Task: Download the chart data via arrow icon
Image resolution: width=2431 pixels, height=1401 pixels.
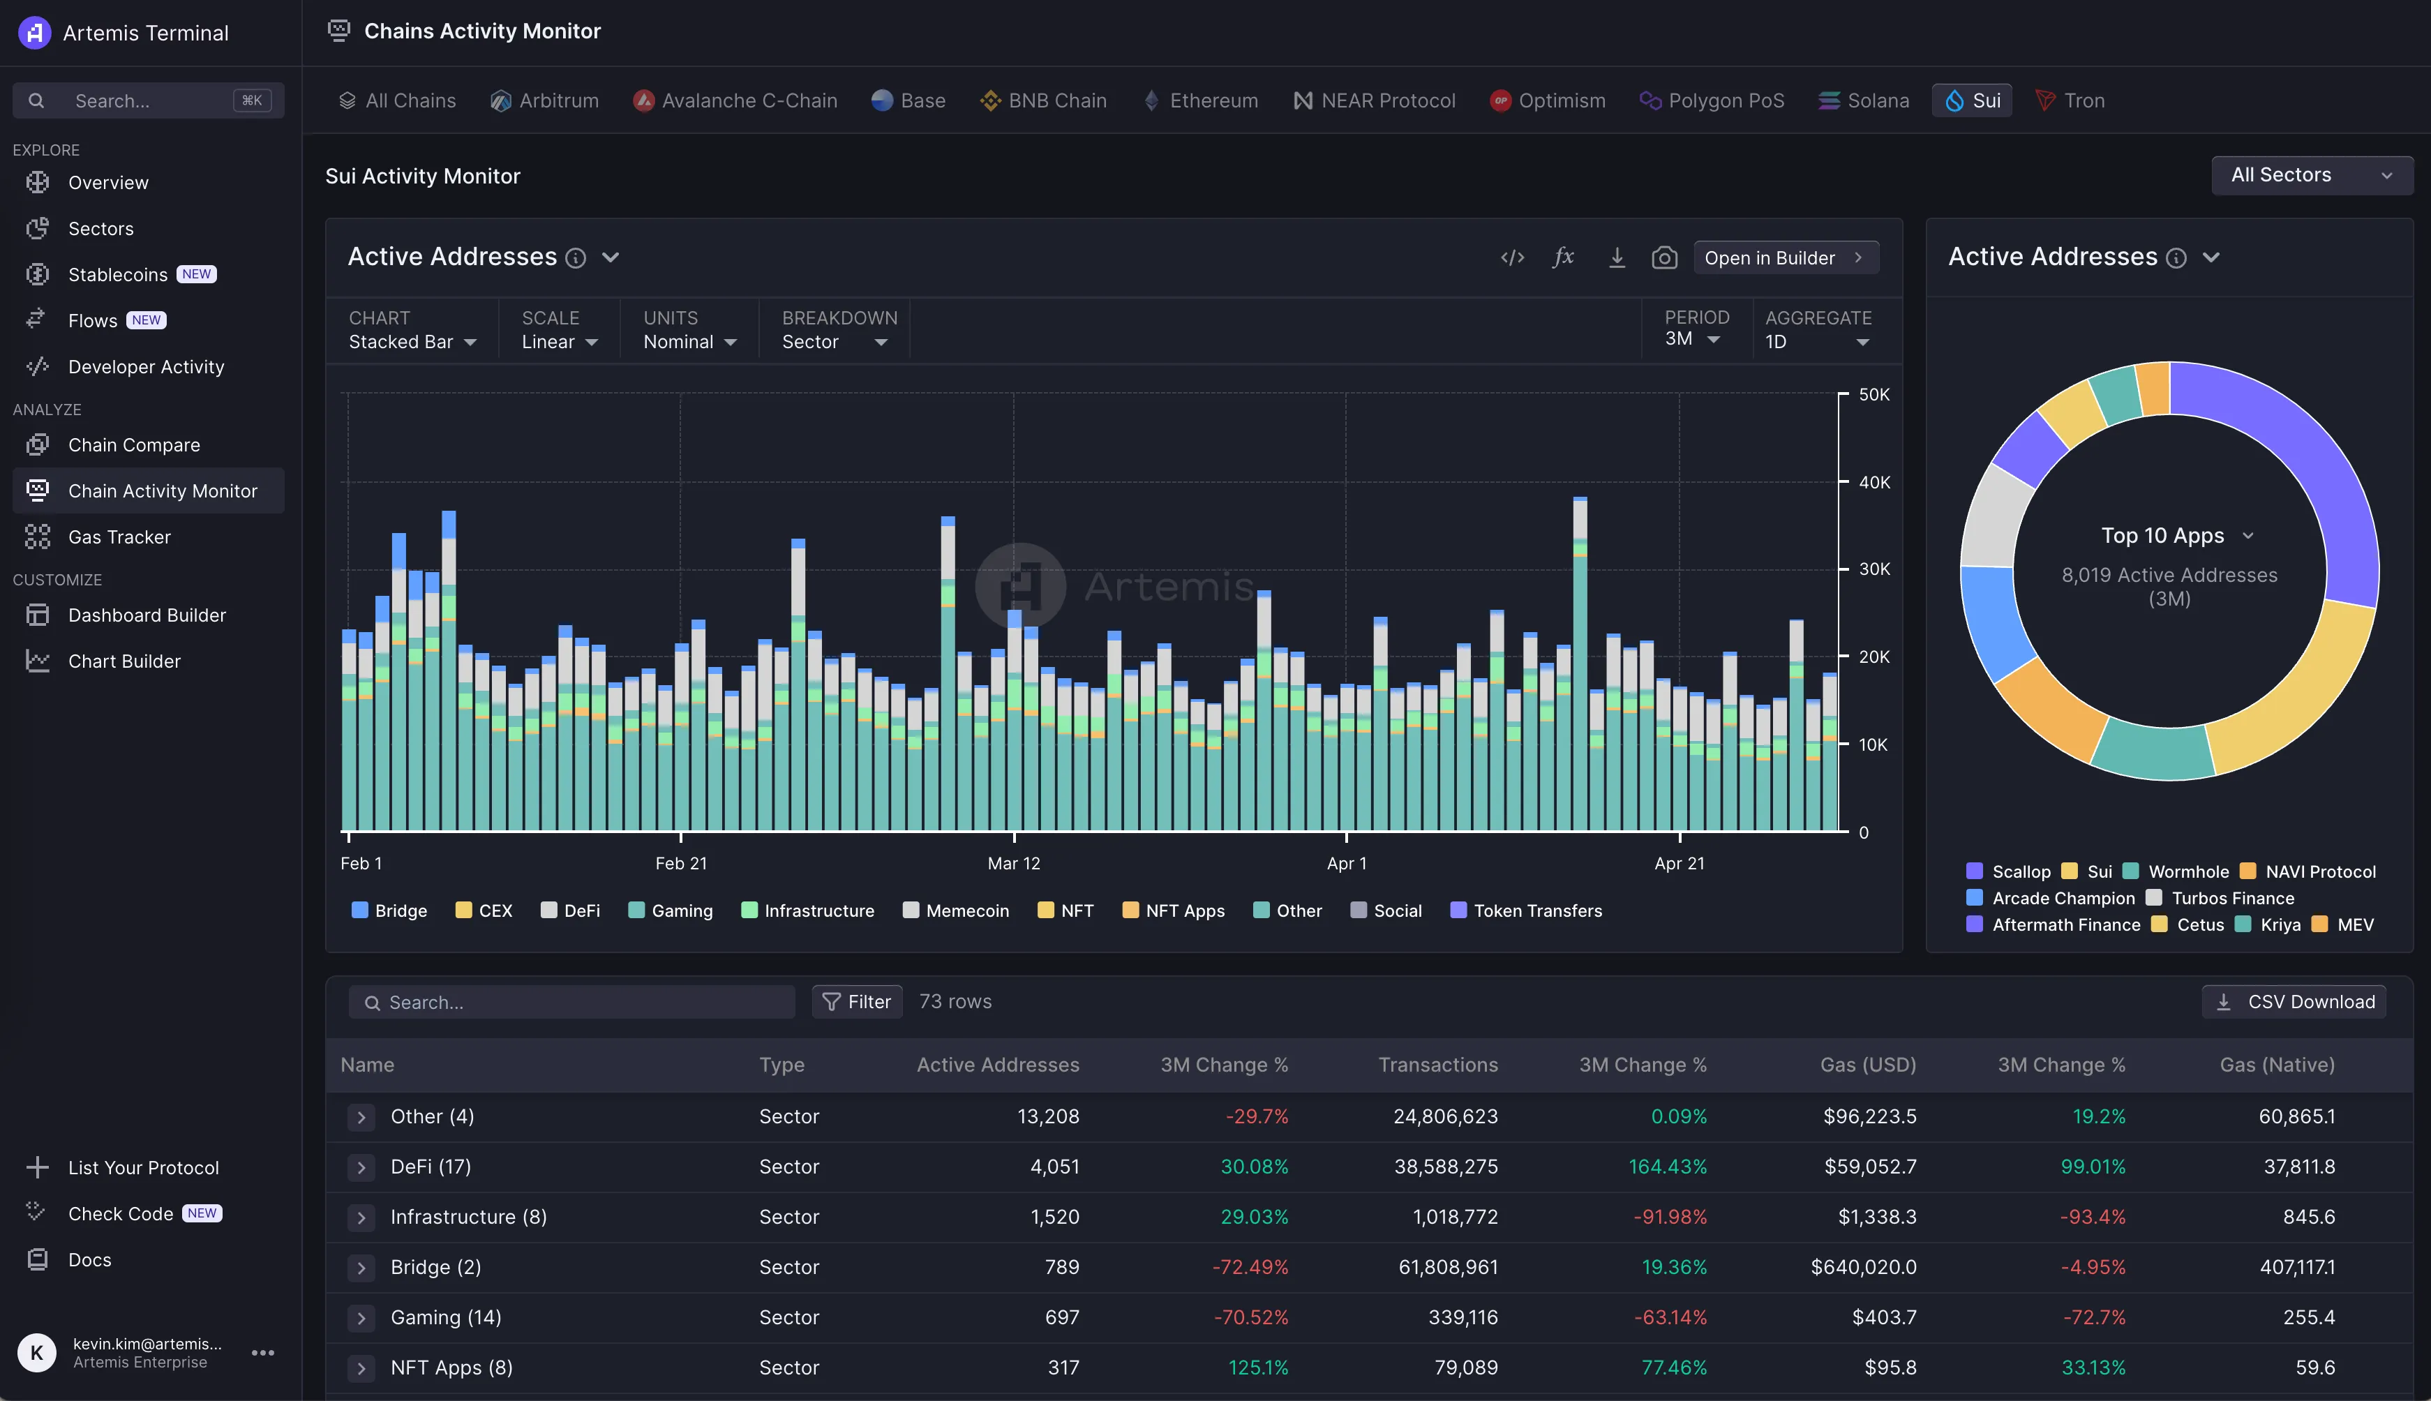Action: pyautogui.click(x=1617, y=258)
